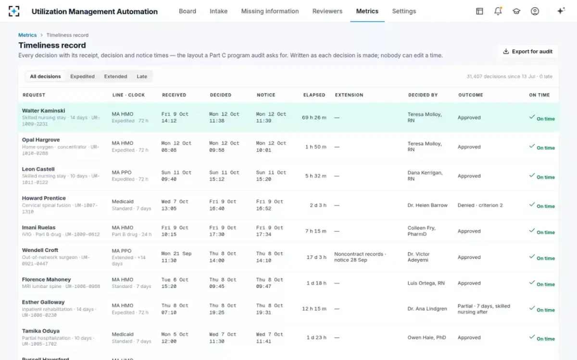Click Luis Ortega, RN reviewer

tap(426, 283)
